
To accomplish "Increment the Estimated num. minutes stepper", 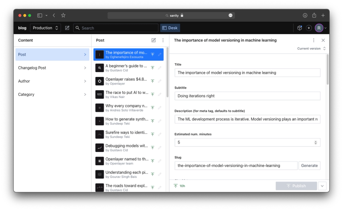I will click(316, 141).
